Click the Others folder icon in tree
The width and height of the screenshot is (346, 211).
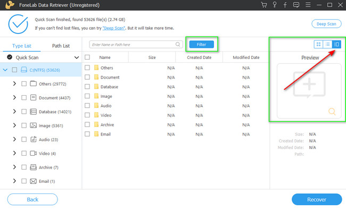(34, 83)
